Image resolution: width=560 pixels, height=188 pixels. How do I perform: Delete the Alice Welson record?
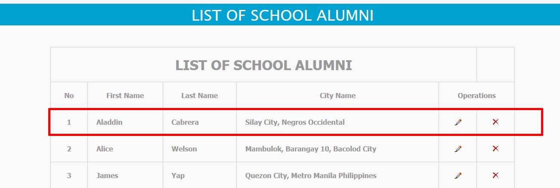pos(495,149)
